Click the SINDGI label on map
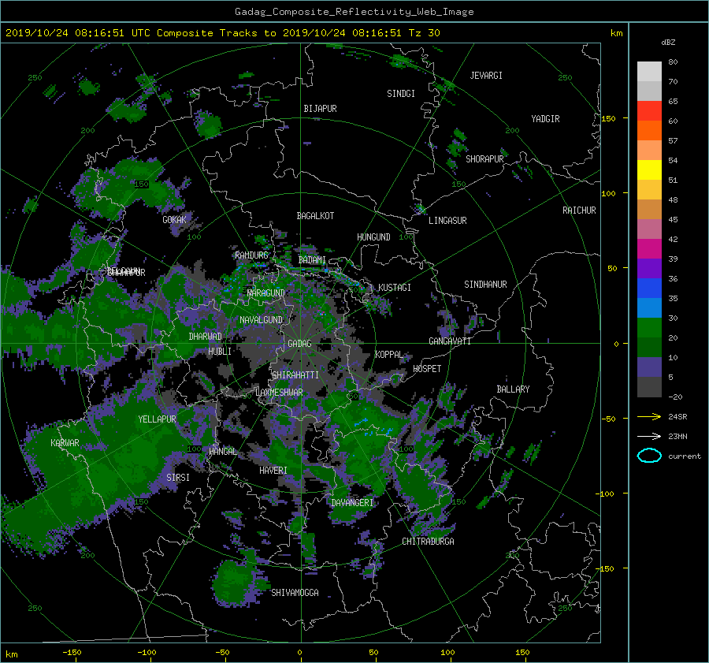Image resolution: width=709 pixels, height=663 pixels. tap(401, 94)
